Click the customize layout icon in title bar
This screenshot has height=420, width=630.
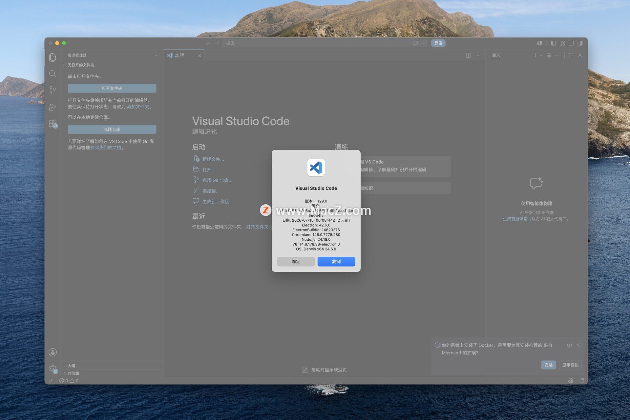562,43
